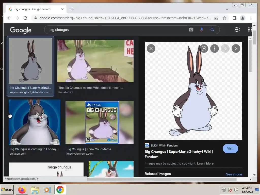The width and height of the screenshot is (260, 195).
Task: Click the Visit button
Action: coord(230,149)
